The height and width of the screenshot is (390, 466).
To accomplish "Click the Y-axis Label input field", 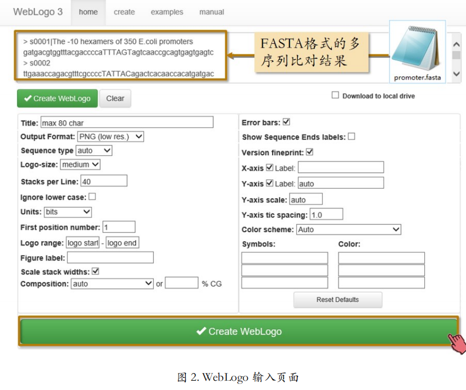I will 341,183.
